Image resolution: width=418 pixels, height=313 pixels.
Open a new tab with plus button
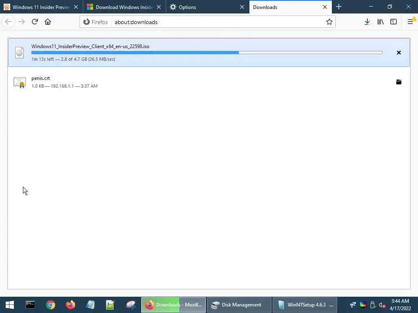338,7
